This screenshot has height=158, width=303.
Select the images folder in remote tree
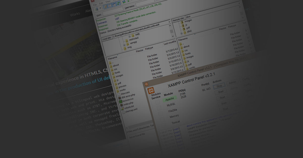coord(186,21)
